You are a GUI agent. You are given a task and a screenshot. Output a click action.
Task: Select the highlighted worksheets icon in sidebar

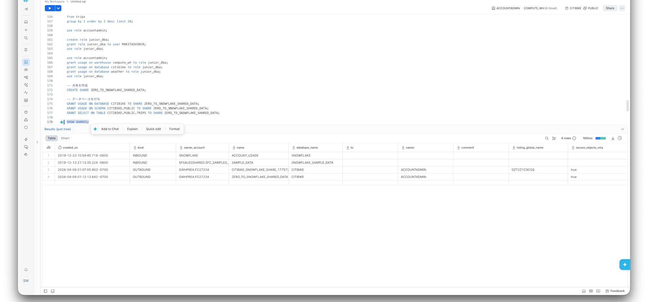(x=26, y=62)
